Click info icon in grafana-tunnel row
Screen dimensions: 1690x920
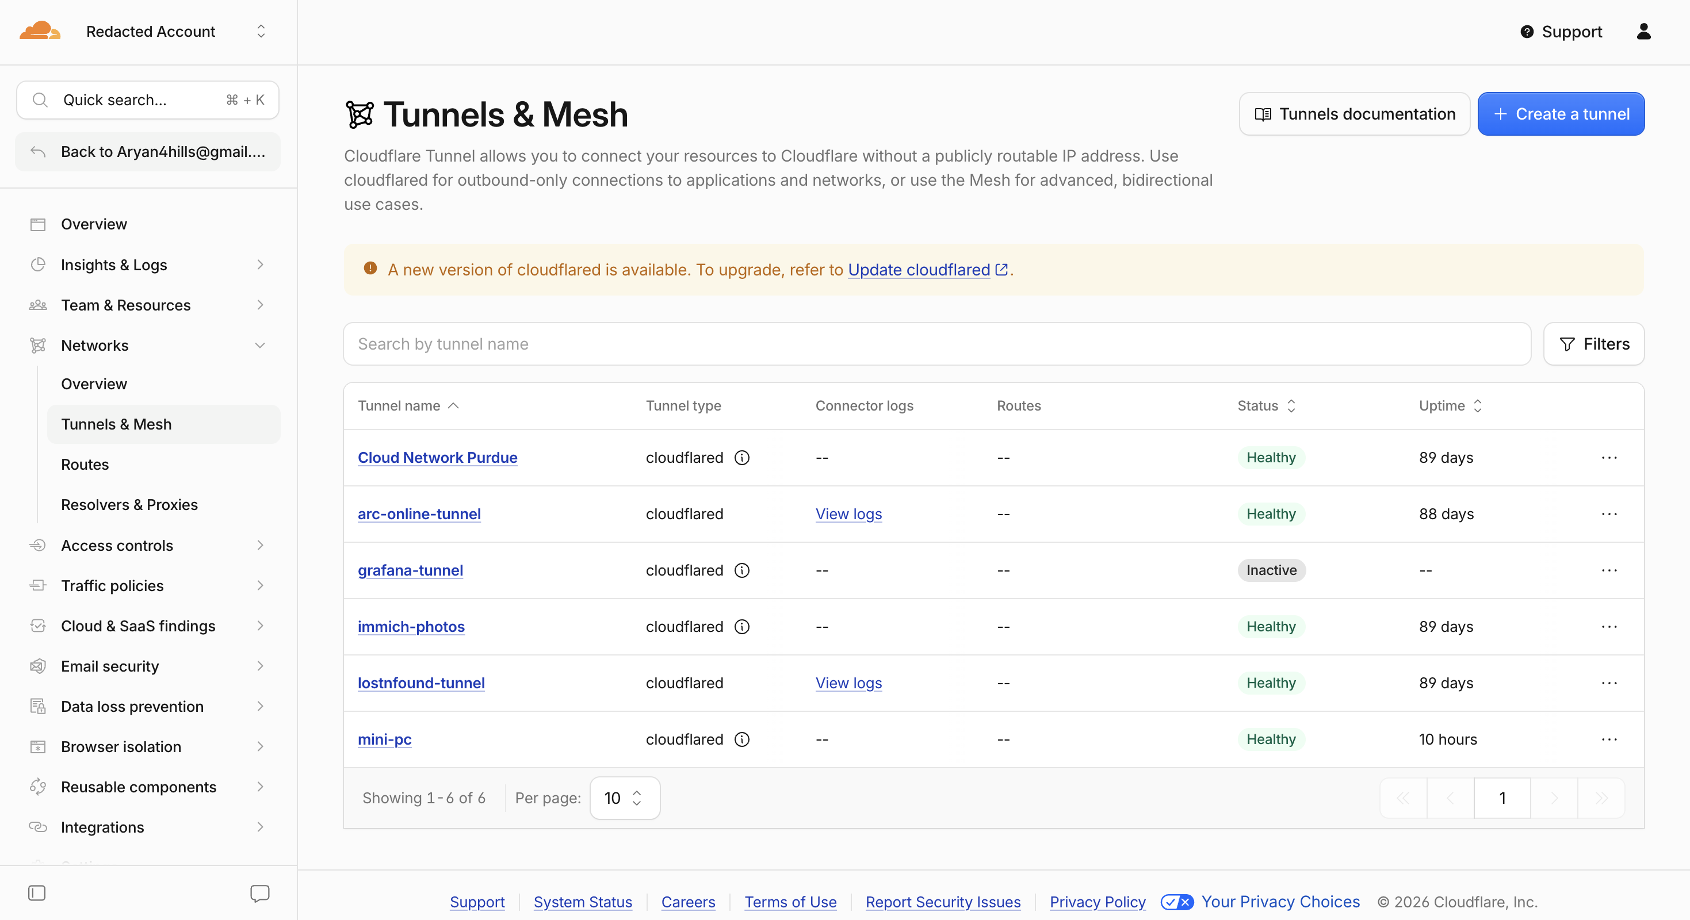[742, 570]
